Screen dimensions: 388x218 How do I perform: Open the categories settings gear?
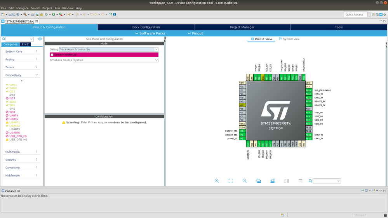[x=40, y=39]
